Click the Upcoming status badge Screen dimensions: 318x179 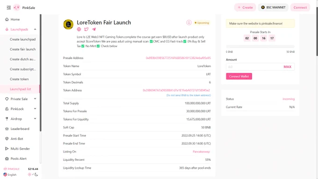coord(202,23)
